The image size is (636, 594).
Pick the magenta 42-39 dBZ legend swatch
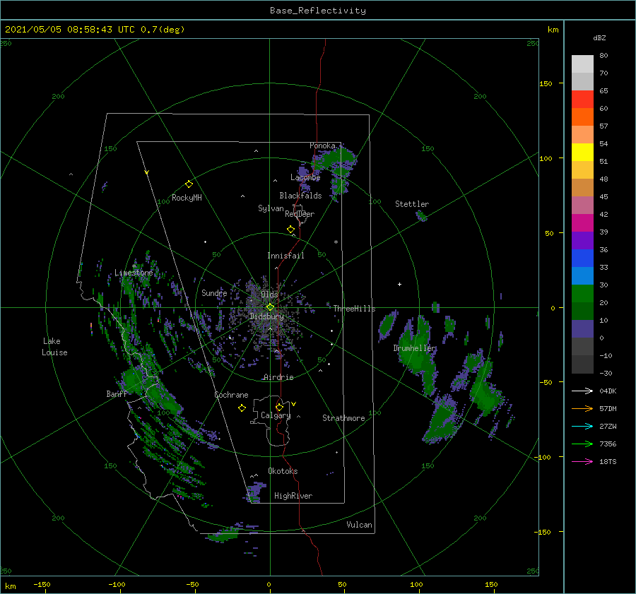[582, 223]
